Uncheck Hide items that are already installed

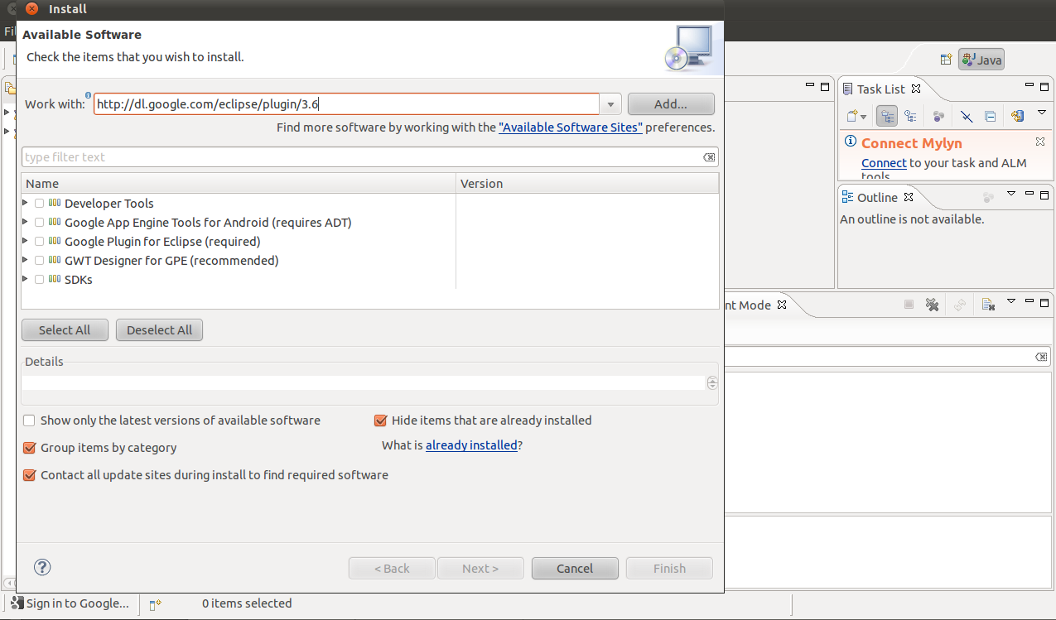[x=381, y=421]
